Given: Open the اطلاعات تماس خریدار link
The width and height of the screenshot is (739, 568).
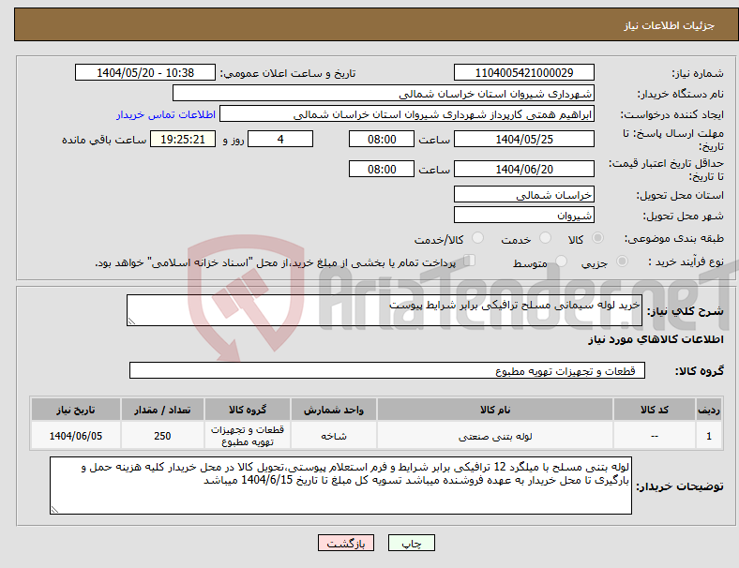Looking at the screenshot, I should pos(166,114).
